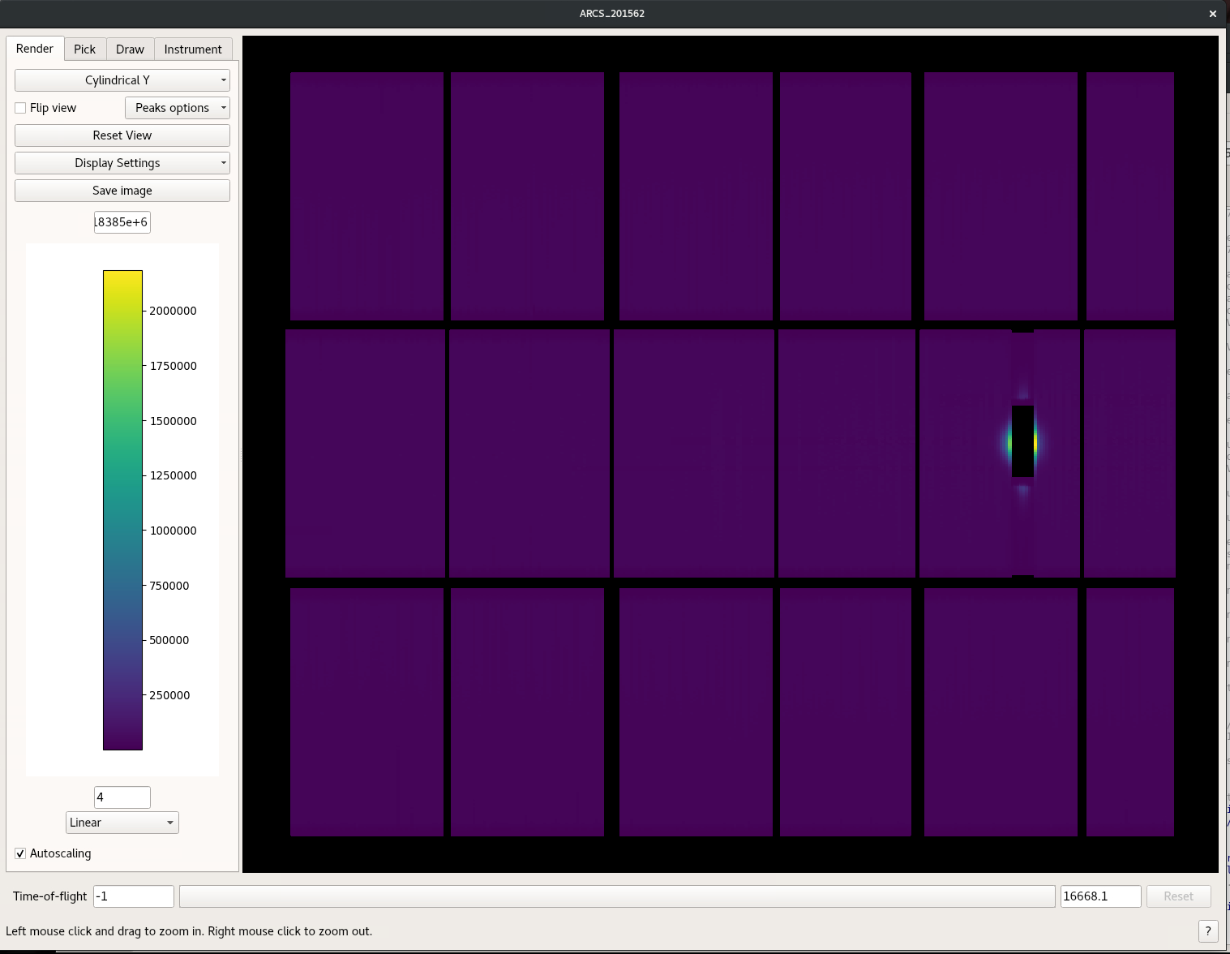Expand the Display Settings menu
Screen dimensions: 1230x954
(x=122, y=163)
